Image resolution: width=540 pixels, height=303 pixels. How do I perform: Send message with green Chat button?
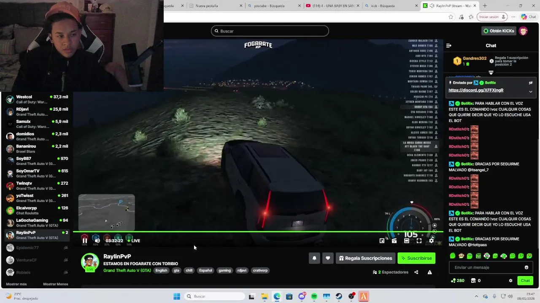click(x=525, y=281)
